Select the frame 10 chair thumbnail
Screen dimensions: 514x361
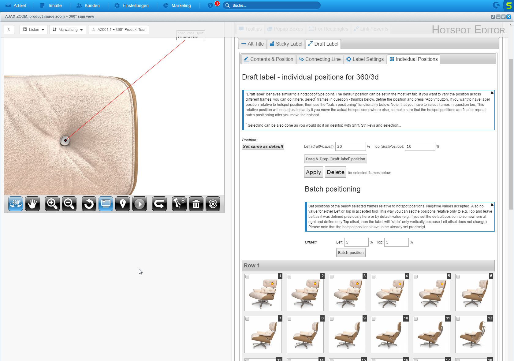coord(389,335)
